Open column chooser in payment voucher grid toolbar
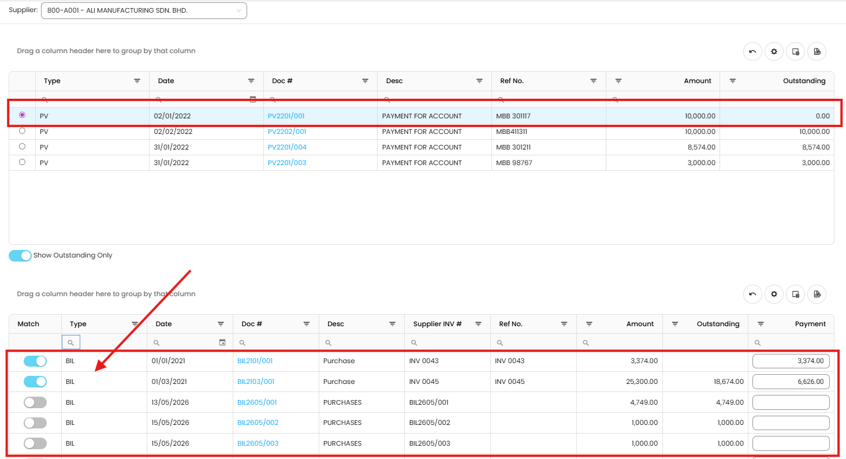 (x=795, y=51)
